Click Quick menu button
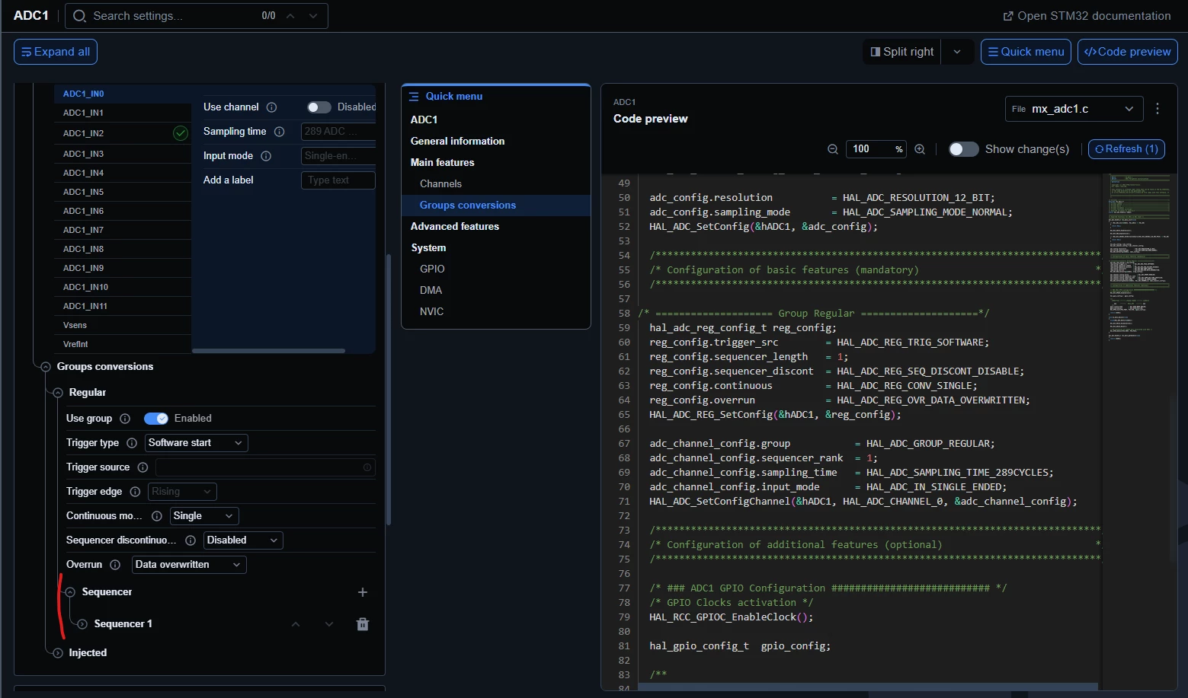The image size is (1188, 698). click(1026, 52)
